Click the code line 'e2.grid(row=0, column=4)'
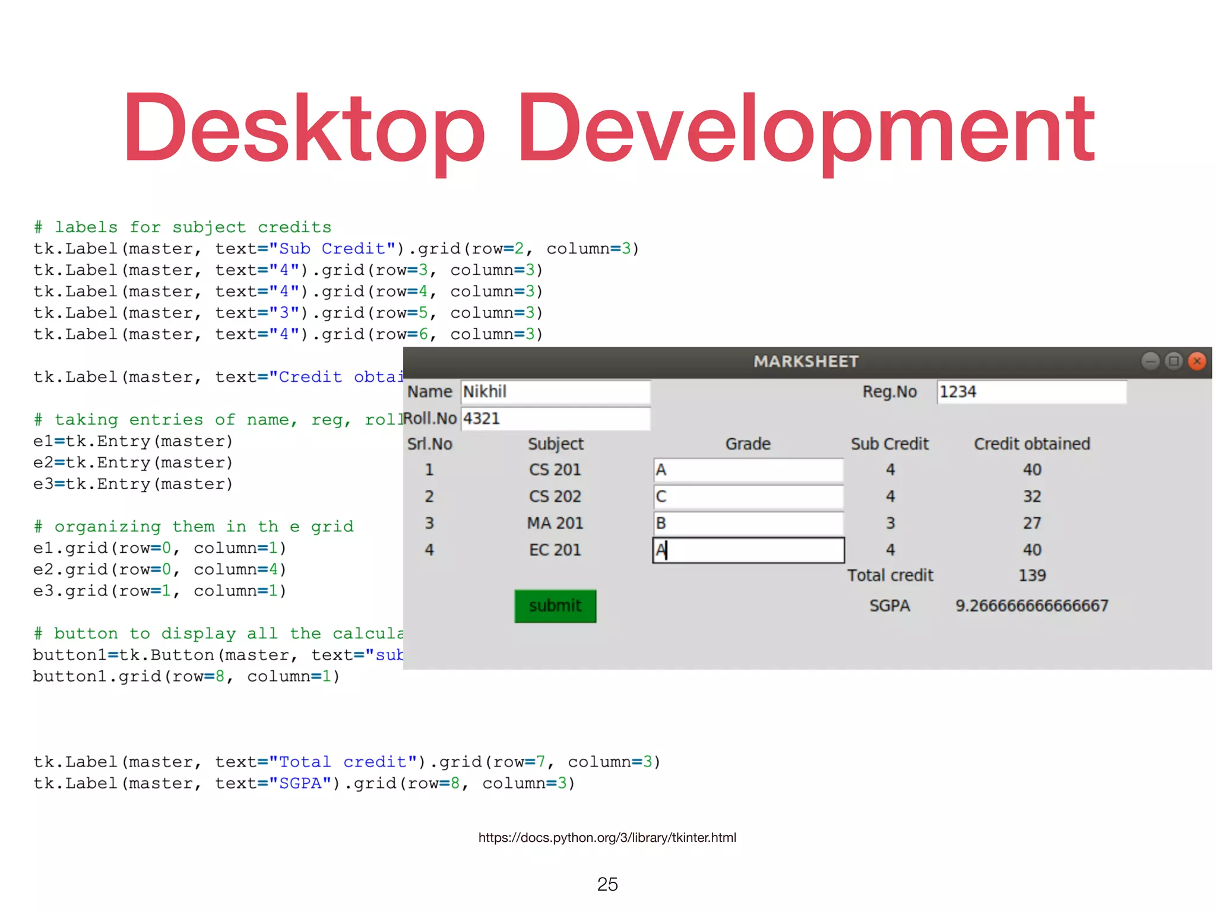Image resolution: width=1216 pixels, height=912 pixels. (160, 569)
